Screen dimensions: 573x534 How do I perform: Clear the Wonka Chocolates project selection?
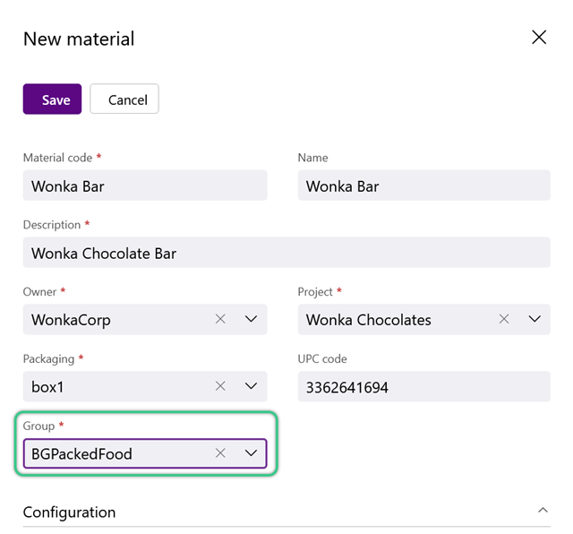coord(504,319)
